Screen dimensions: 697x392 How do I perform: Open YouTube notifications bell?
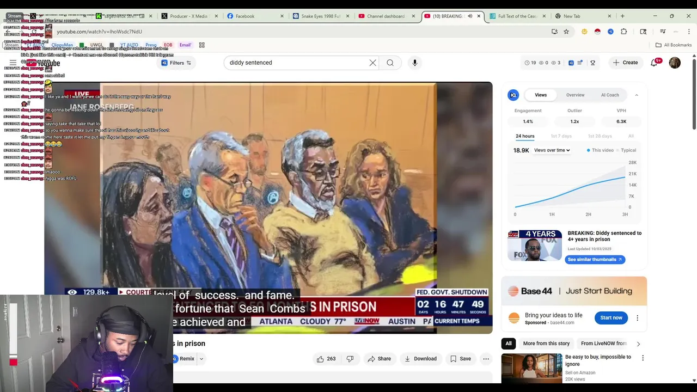point(654,63)
